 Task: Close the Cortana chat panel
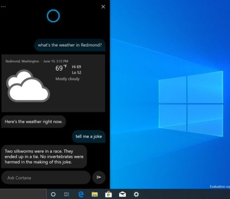pyautogui.click(x=103, y=6)
